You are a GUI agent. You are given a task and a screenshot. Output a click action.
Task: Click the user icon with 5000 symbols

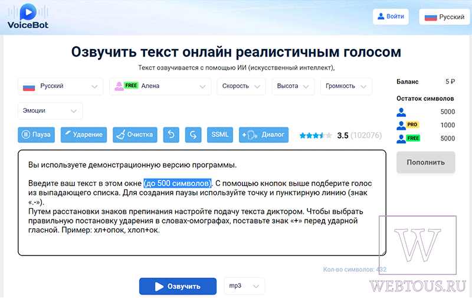401,112
